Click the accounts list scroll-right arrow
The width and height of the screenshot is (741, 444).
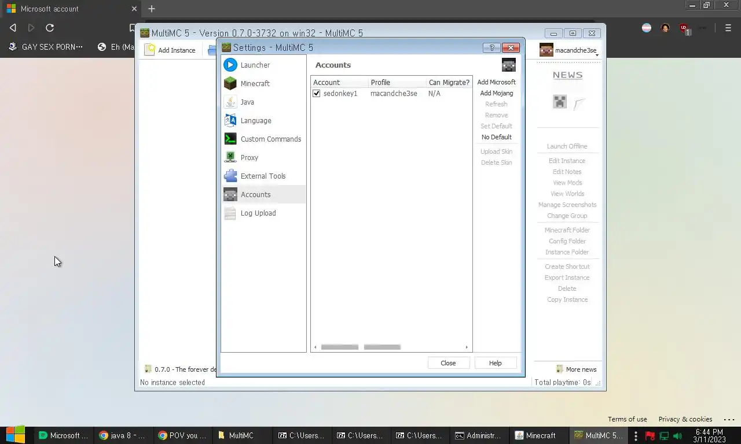coord(467,347)
